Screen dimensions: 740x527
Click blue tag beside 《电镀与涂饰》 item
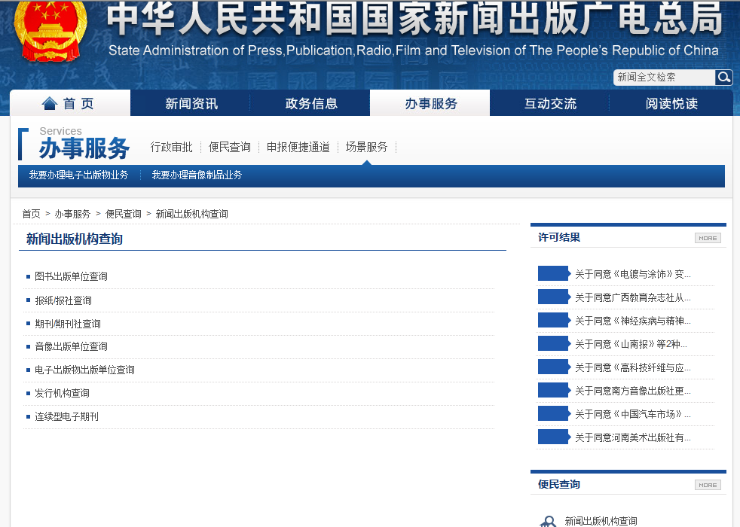(554, 273)
